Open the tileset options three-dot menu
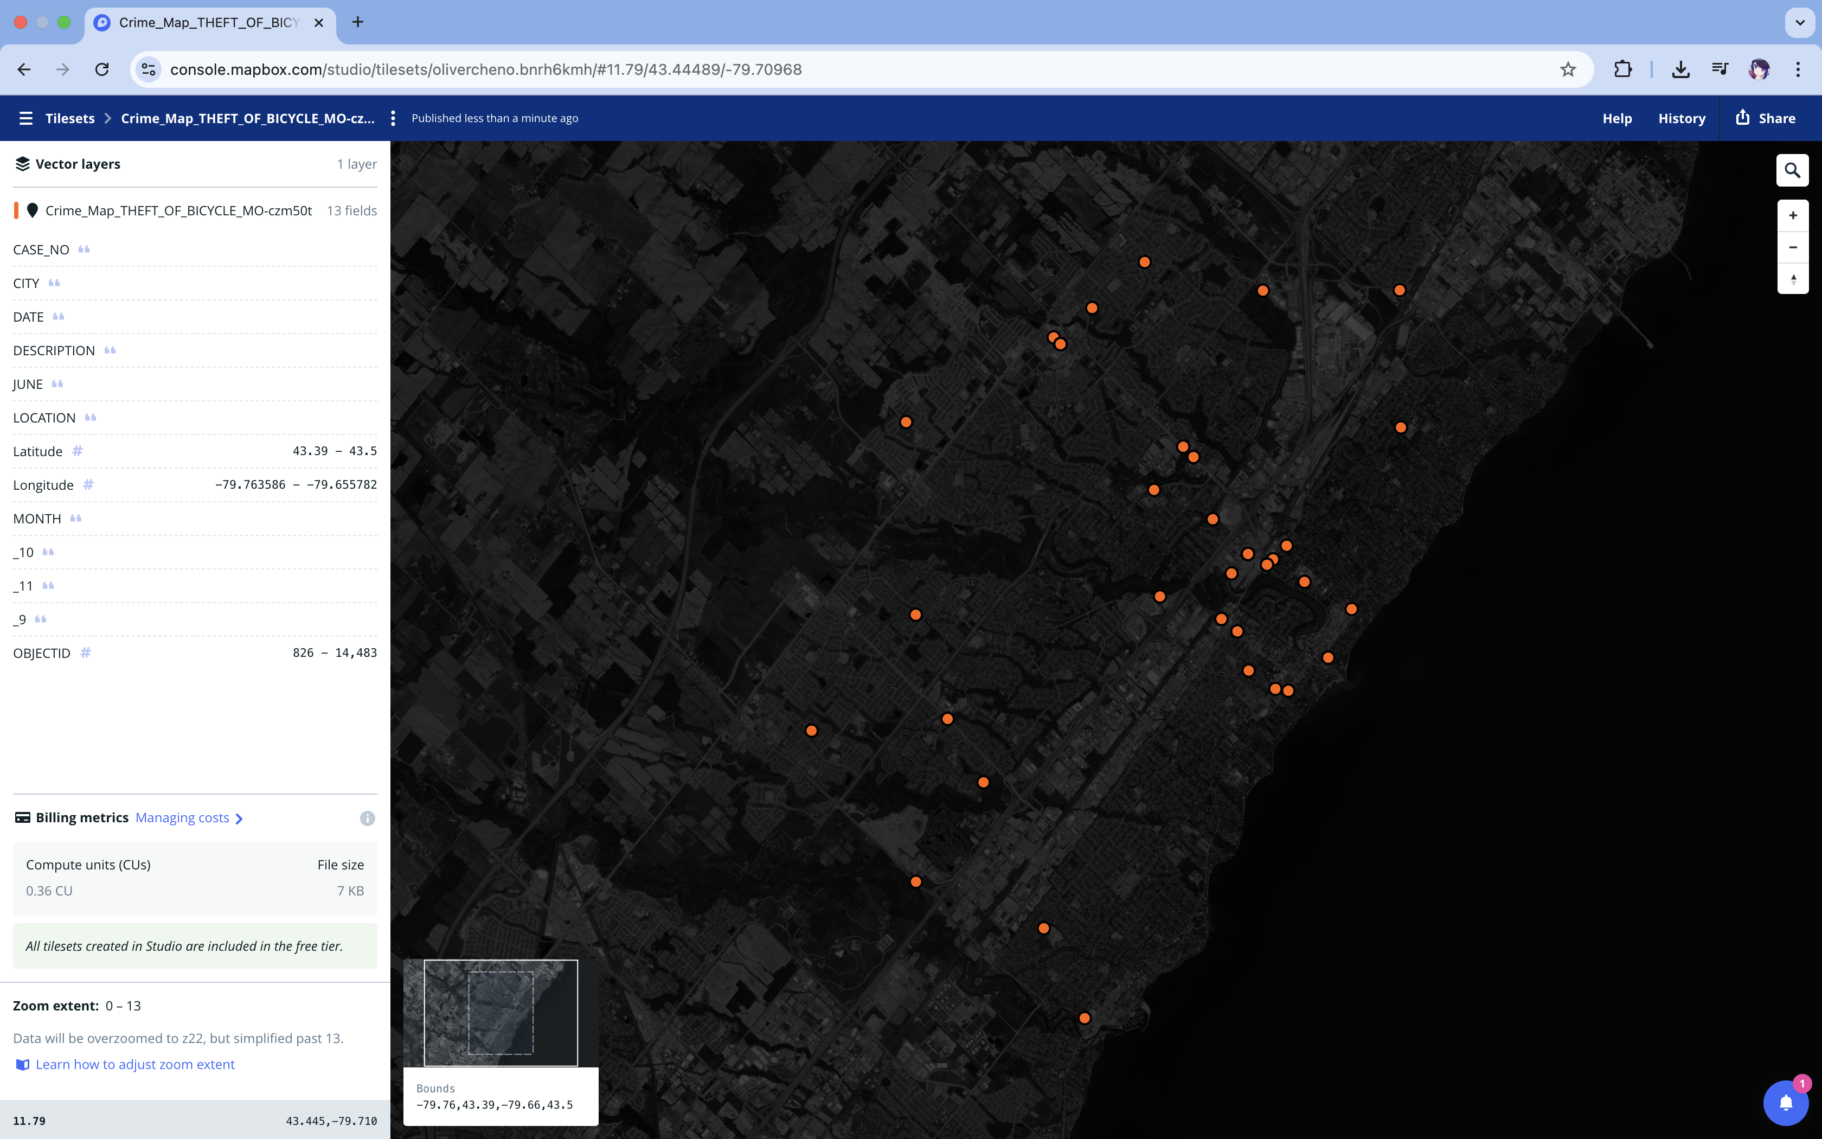This screenshot has height=1139, width=1822. click(393, 118)
